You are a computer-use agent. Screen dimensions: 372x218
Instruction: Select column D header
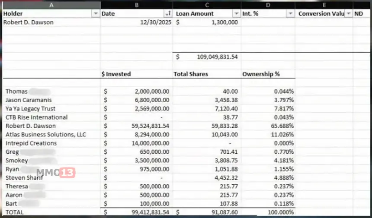point(268,5)
